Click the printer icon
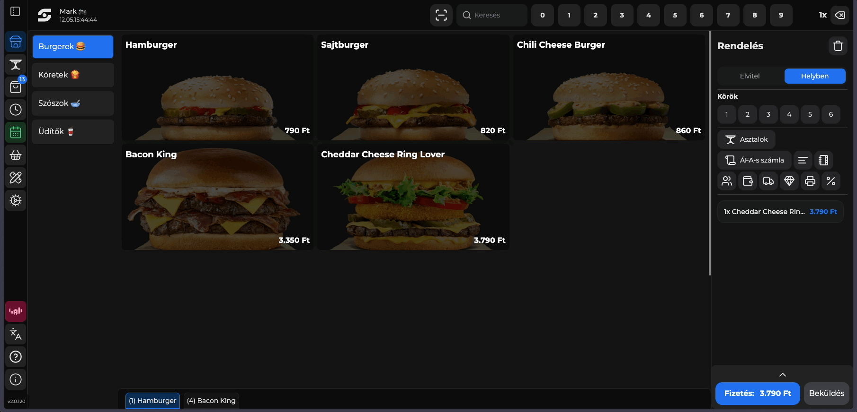Image resolution: width=857 pixels, height=412 pixels. (x=810, y=181)
